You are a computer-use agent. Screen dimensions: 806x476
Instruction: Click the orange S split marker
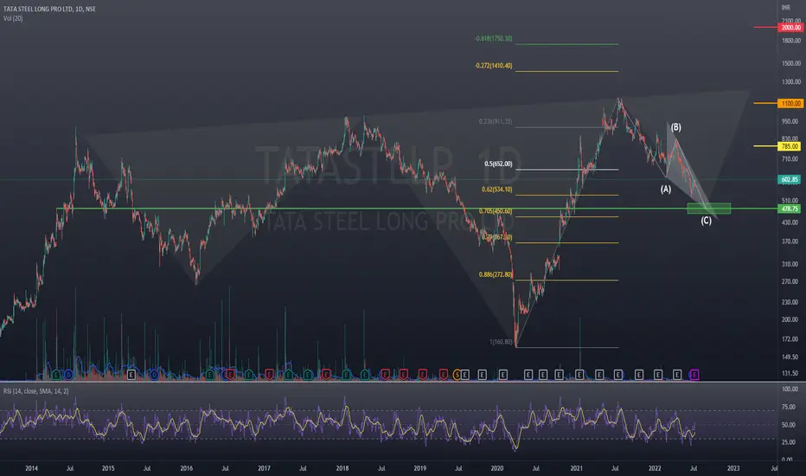[x=457, y=375]
